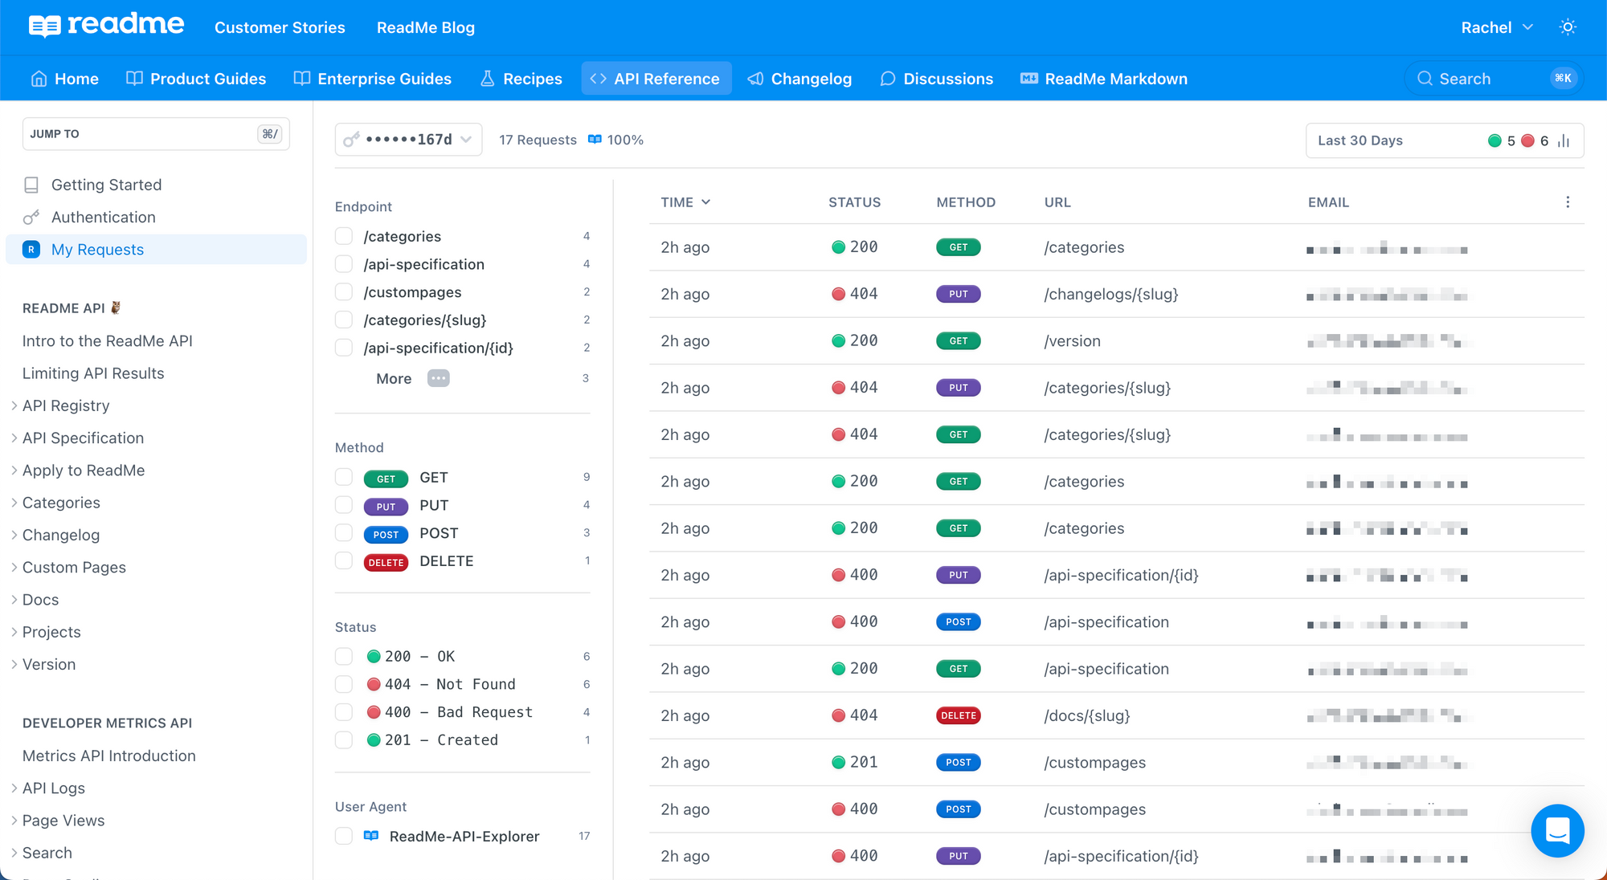Click the sun/theme toggle icon top right
This screenshot has height=880, width=1607.
click(x=1568, y=27)
